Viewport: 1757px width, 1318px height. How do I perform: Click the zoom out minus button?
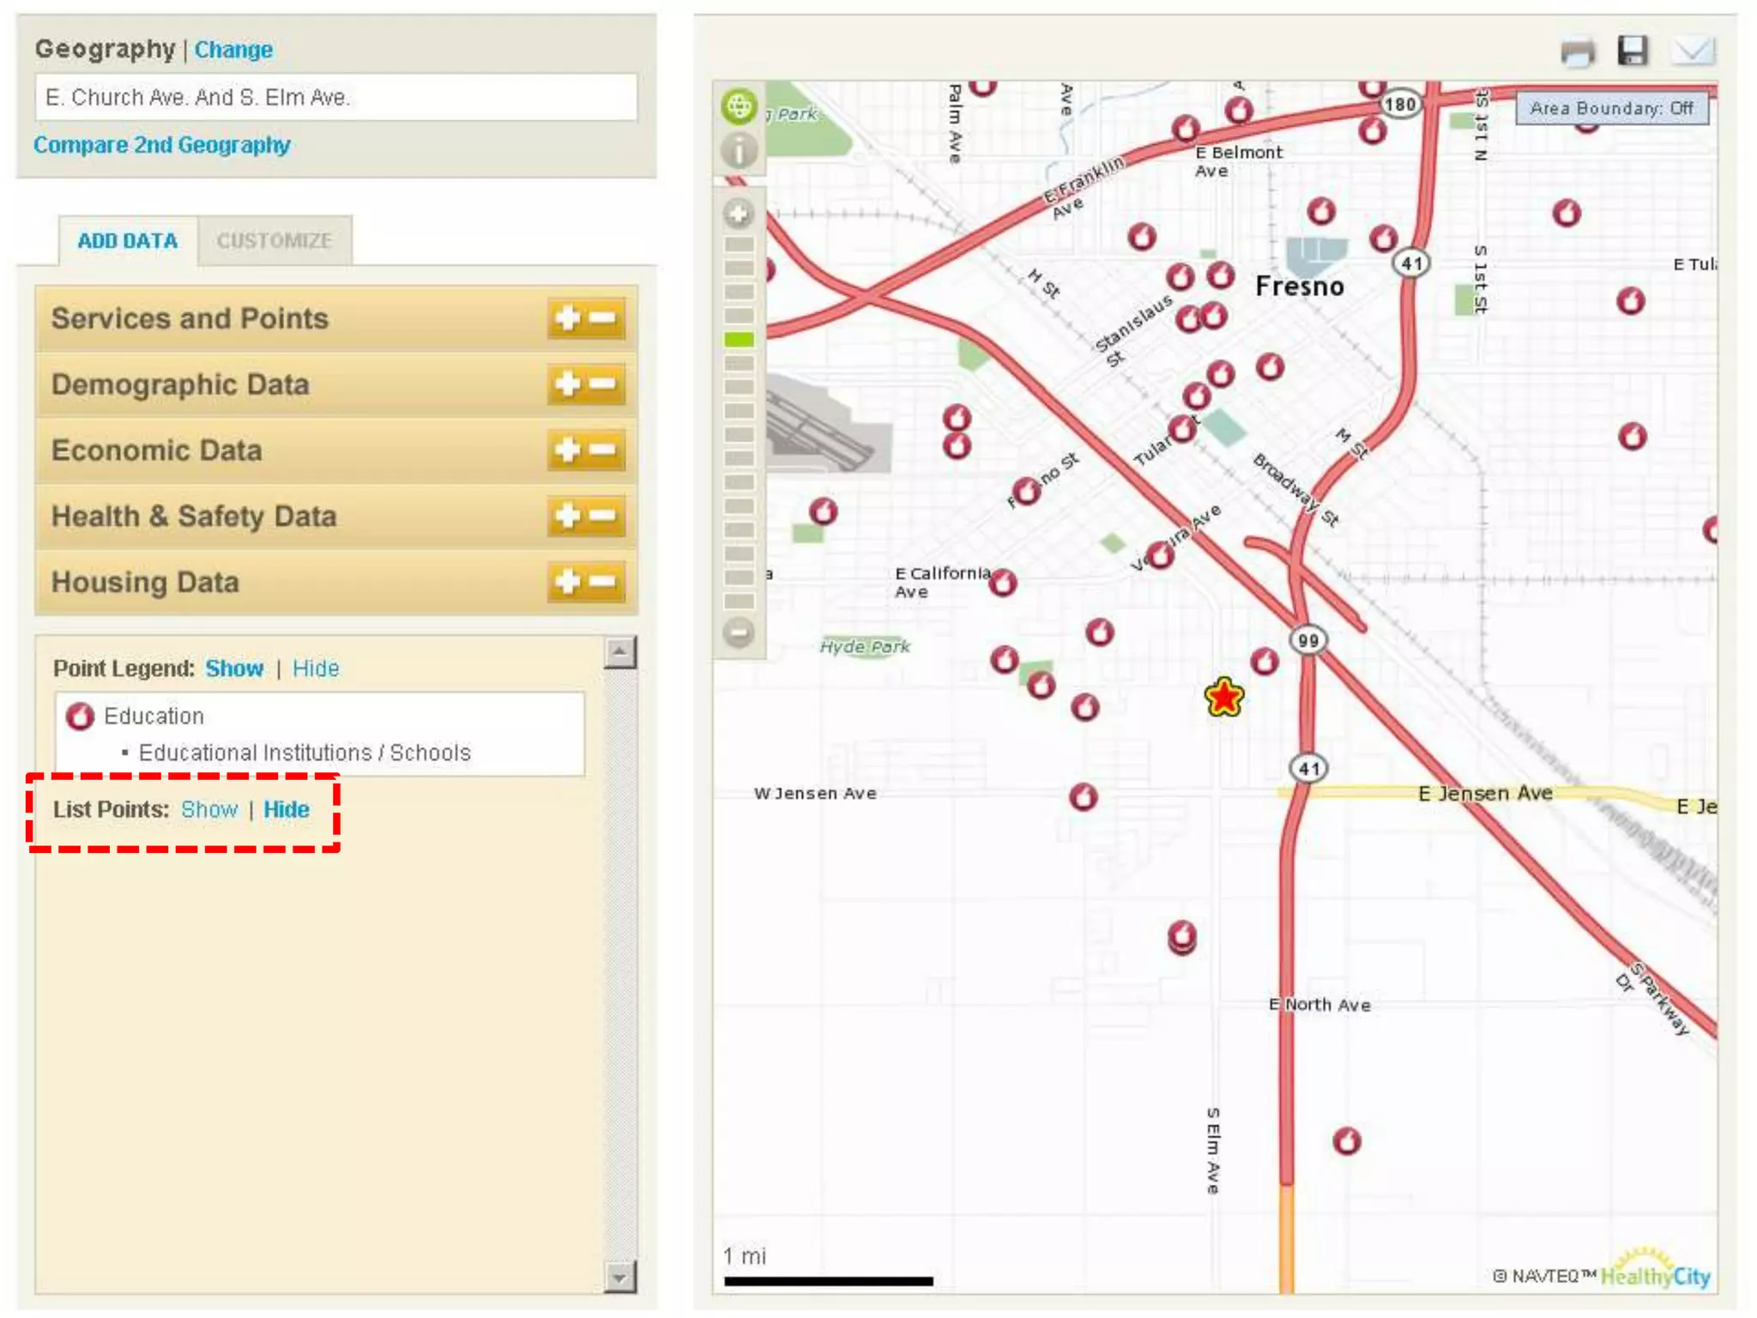click(739, 632)
